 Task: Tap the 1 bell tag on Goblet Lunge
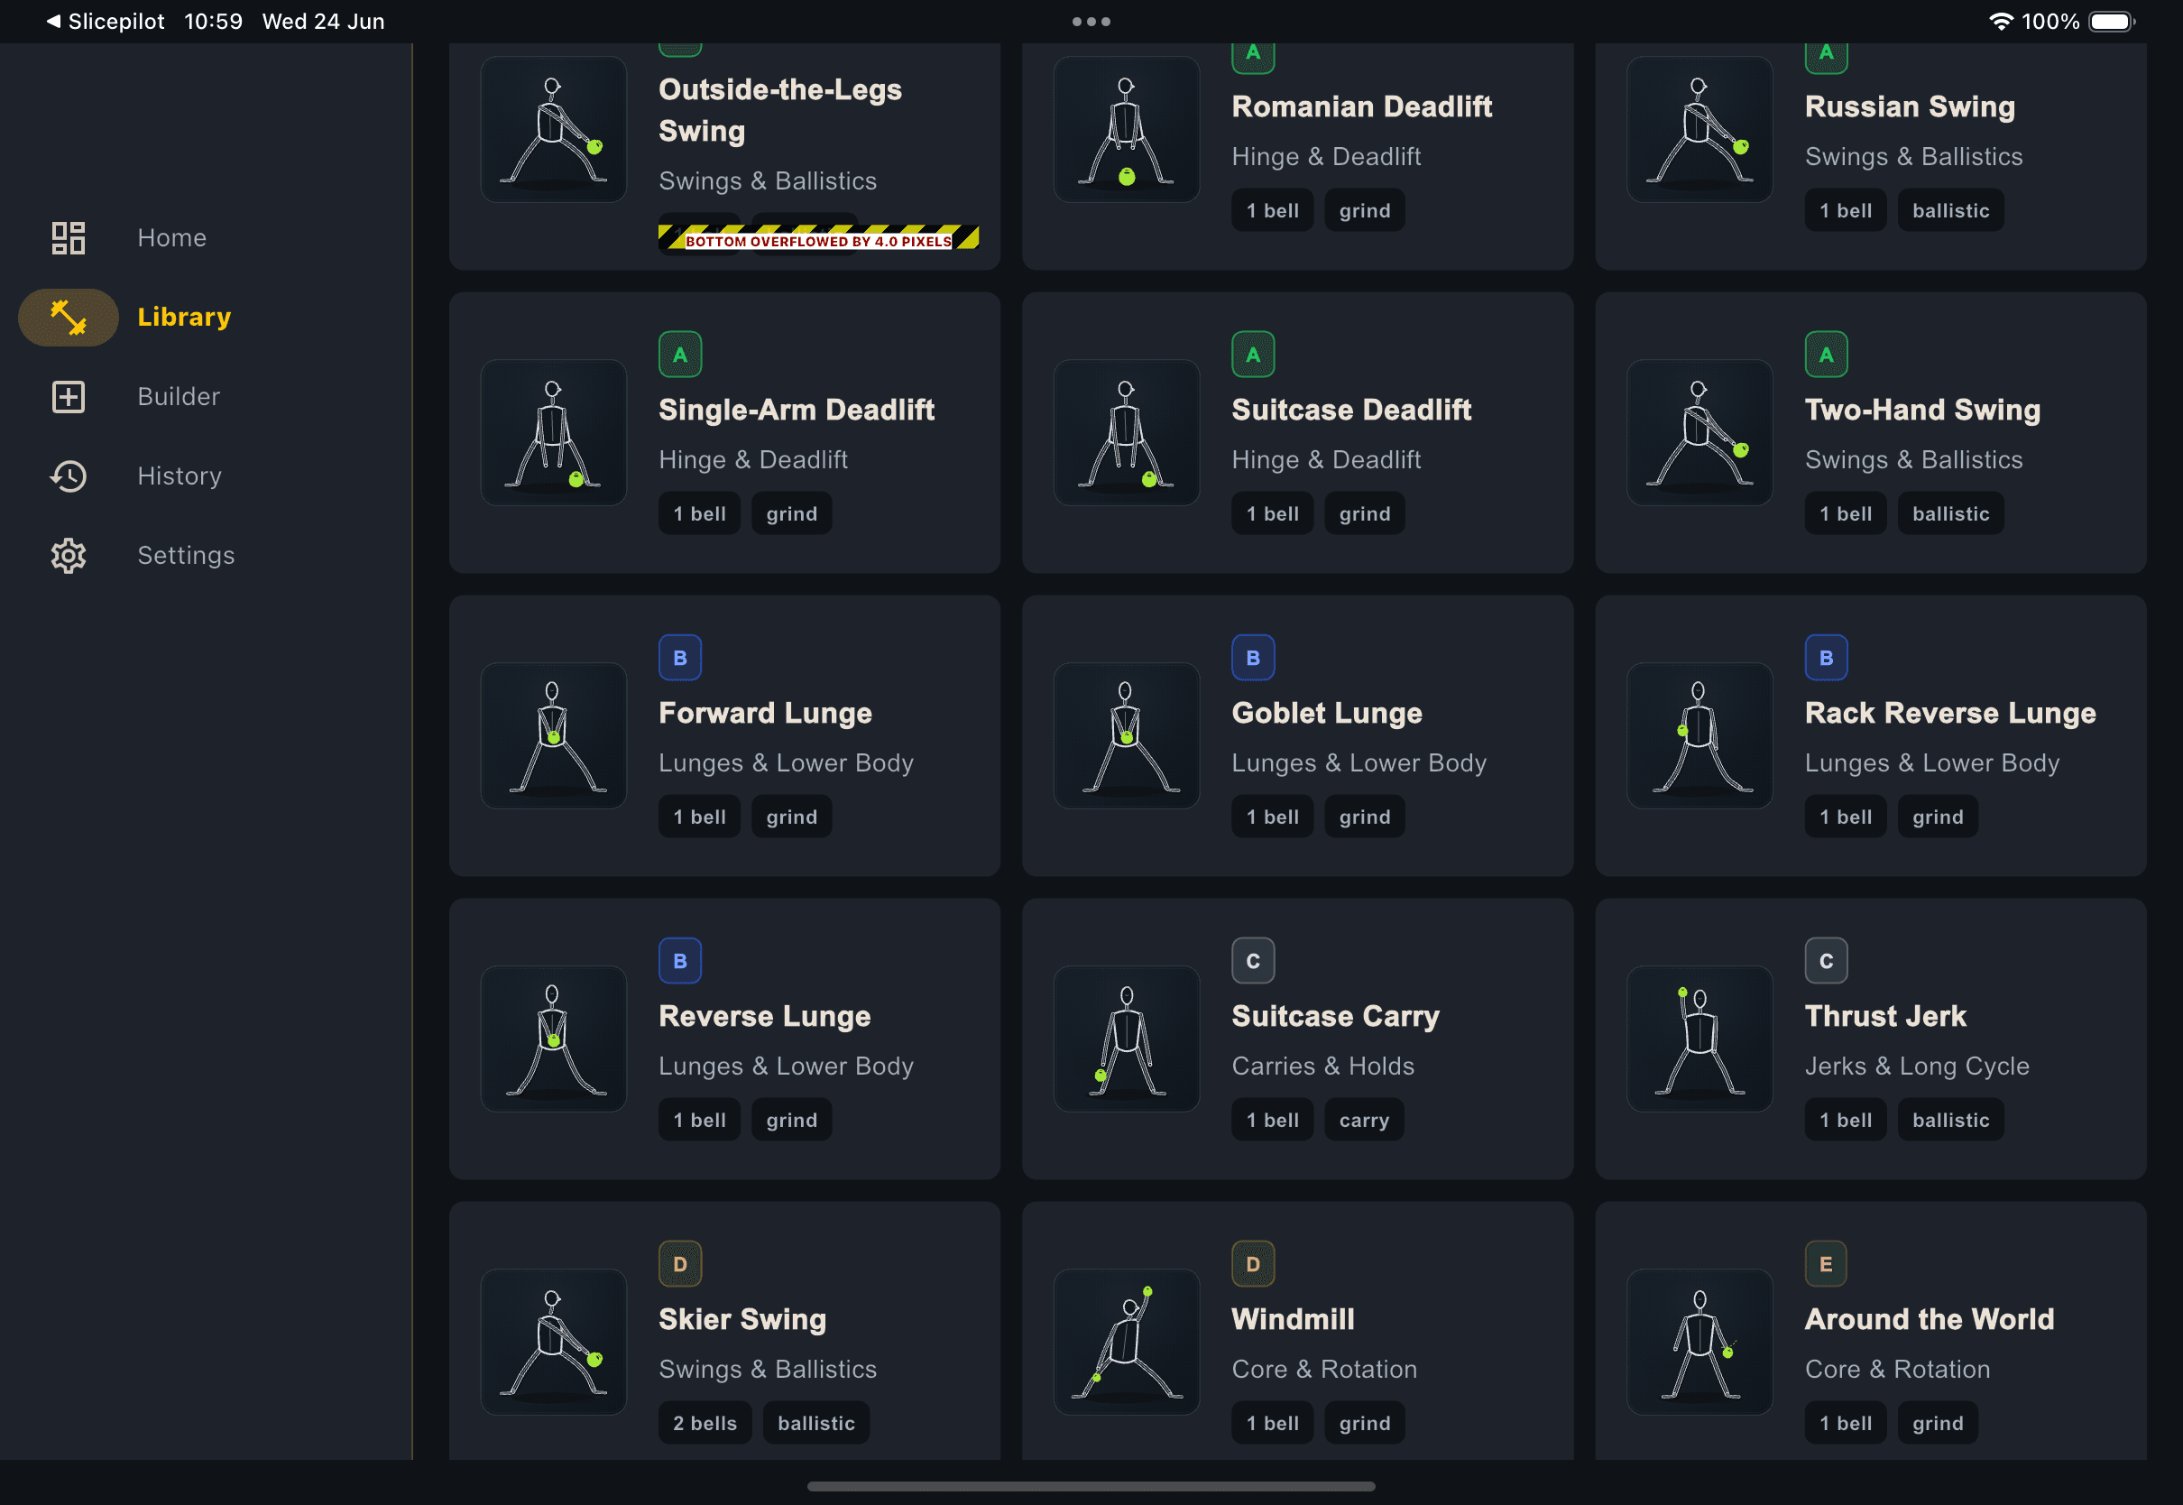(x=1273, y=817)
